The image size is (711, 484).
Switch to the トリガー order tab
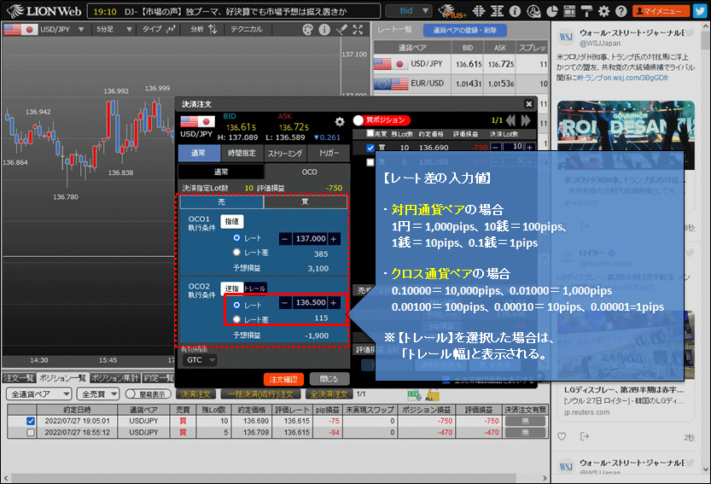click(329, 154)
